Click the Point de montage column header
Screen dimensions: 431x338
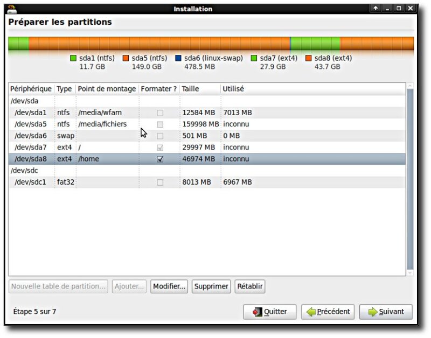tap(107, 89)
